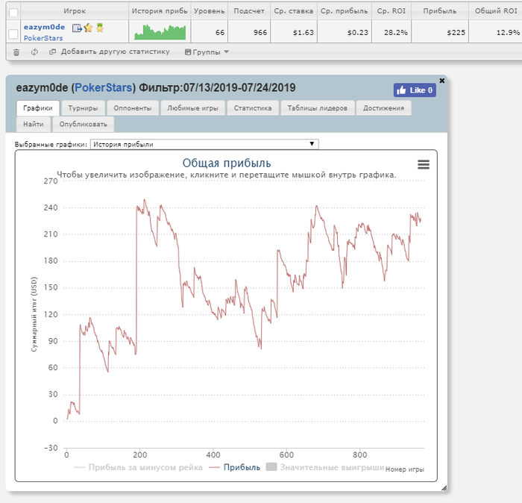
Task: Click the refresh statistics icon
Action: 34,52
